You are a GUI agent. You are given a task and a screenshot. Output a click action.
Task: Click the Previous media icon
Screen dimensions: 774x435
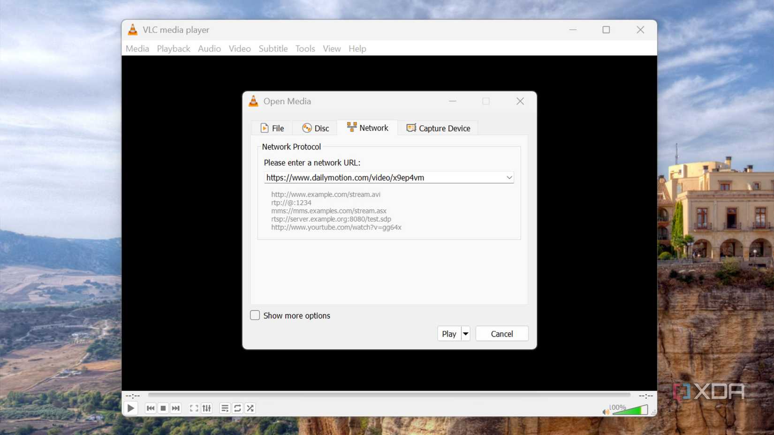(x=150, y=408)
